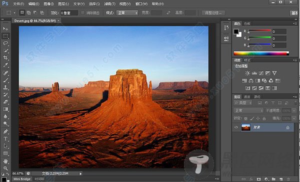Open the 滤镜(T) menu
Image resolution: width=300 pixels, height=182 pixels.
coord(109,3)
